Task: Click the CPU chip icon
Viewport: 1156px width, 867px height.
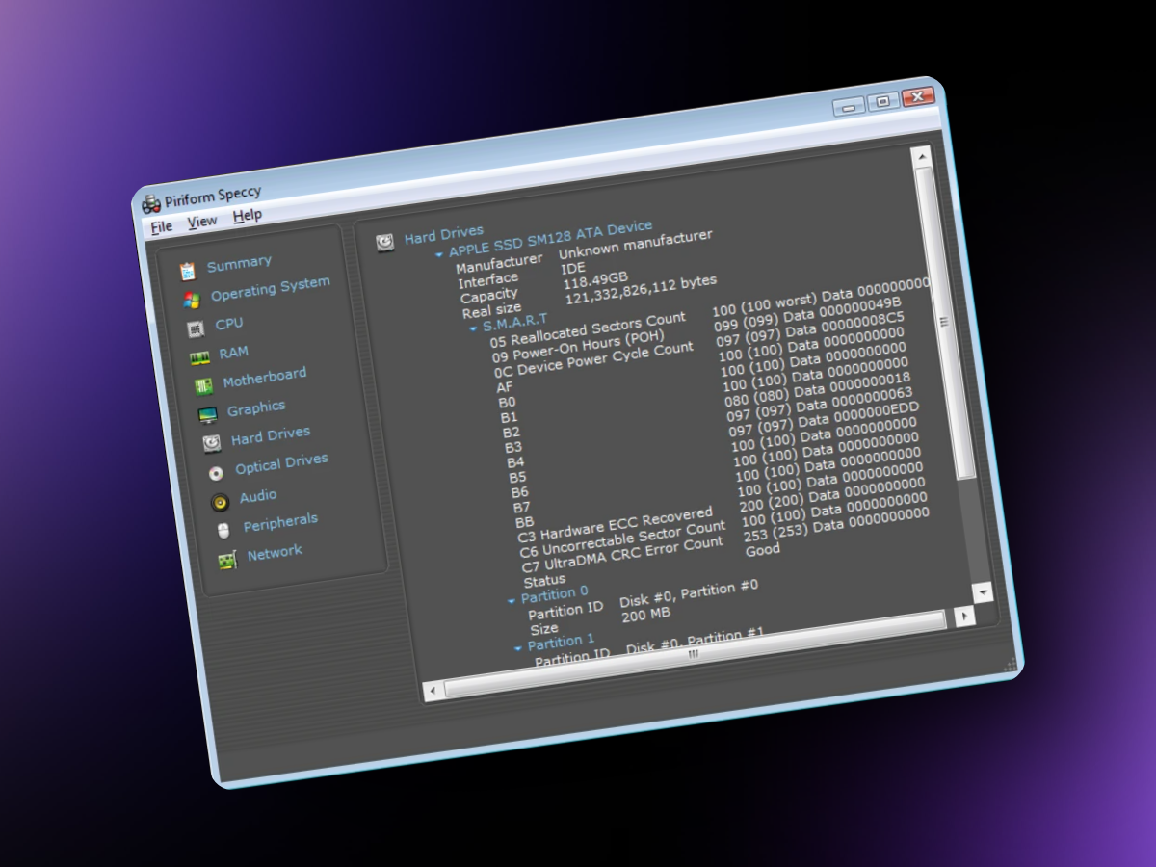Action: 196,328
